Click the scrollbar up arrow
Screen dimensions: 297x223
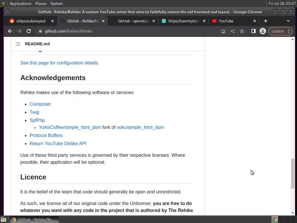coord(293,39)
